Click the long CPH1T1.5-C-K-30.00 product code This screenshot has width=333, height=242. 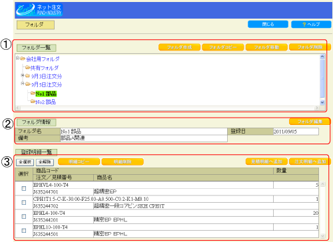click(91, 199)
